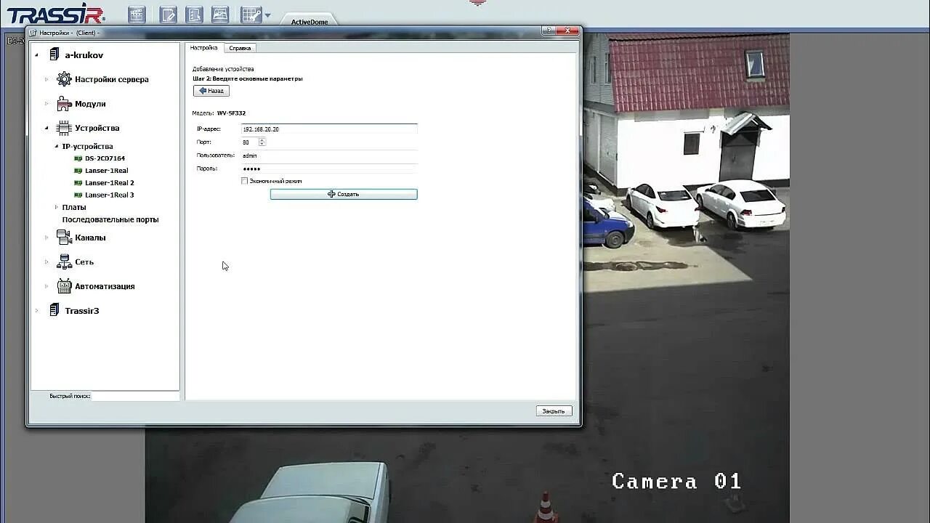Select Настройки сервера in the tree
Screen dimensions: 930x523
point(112,79)
